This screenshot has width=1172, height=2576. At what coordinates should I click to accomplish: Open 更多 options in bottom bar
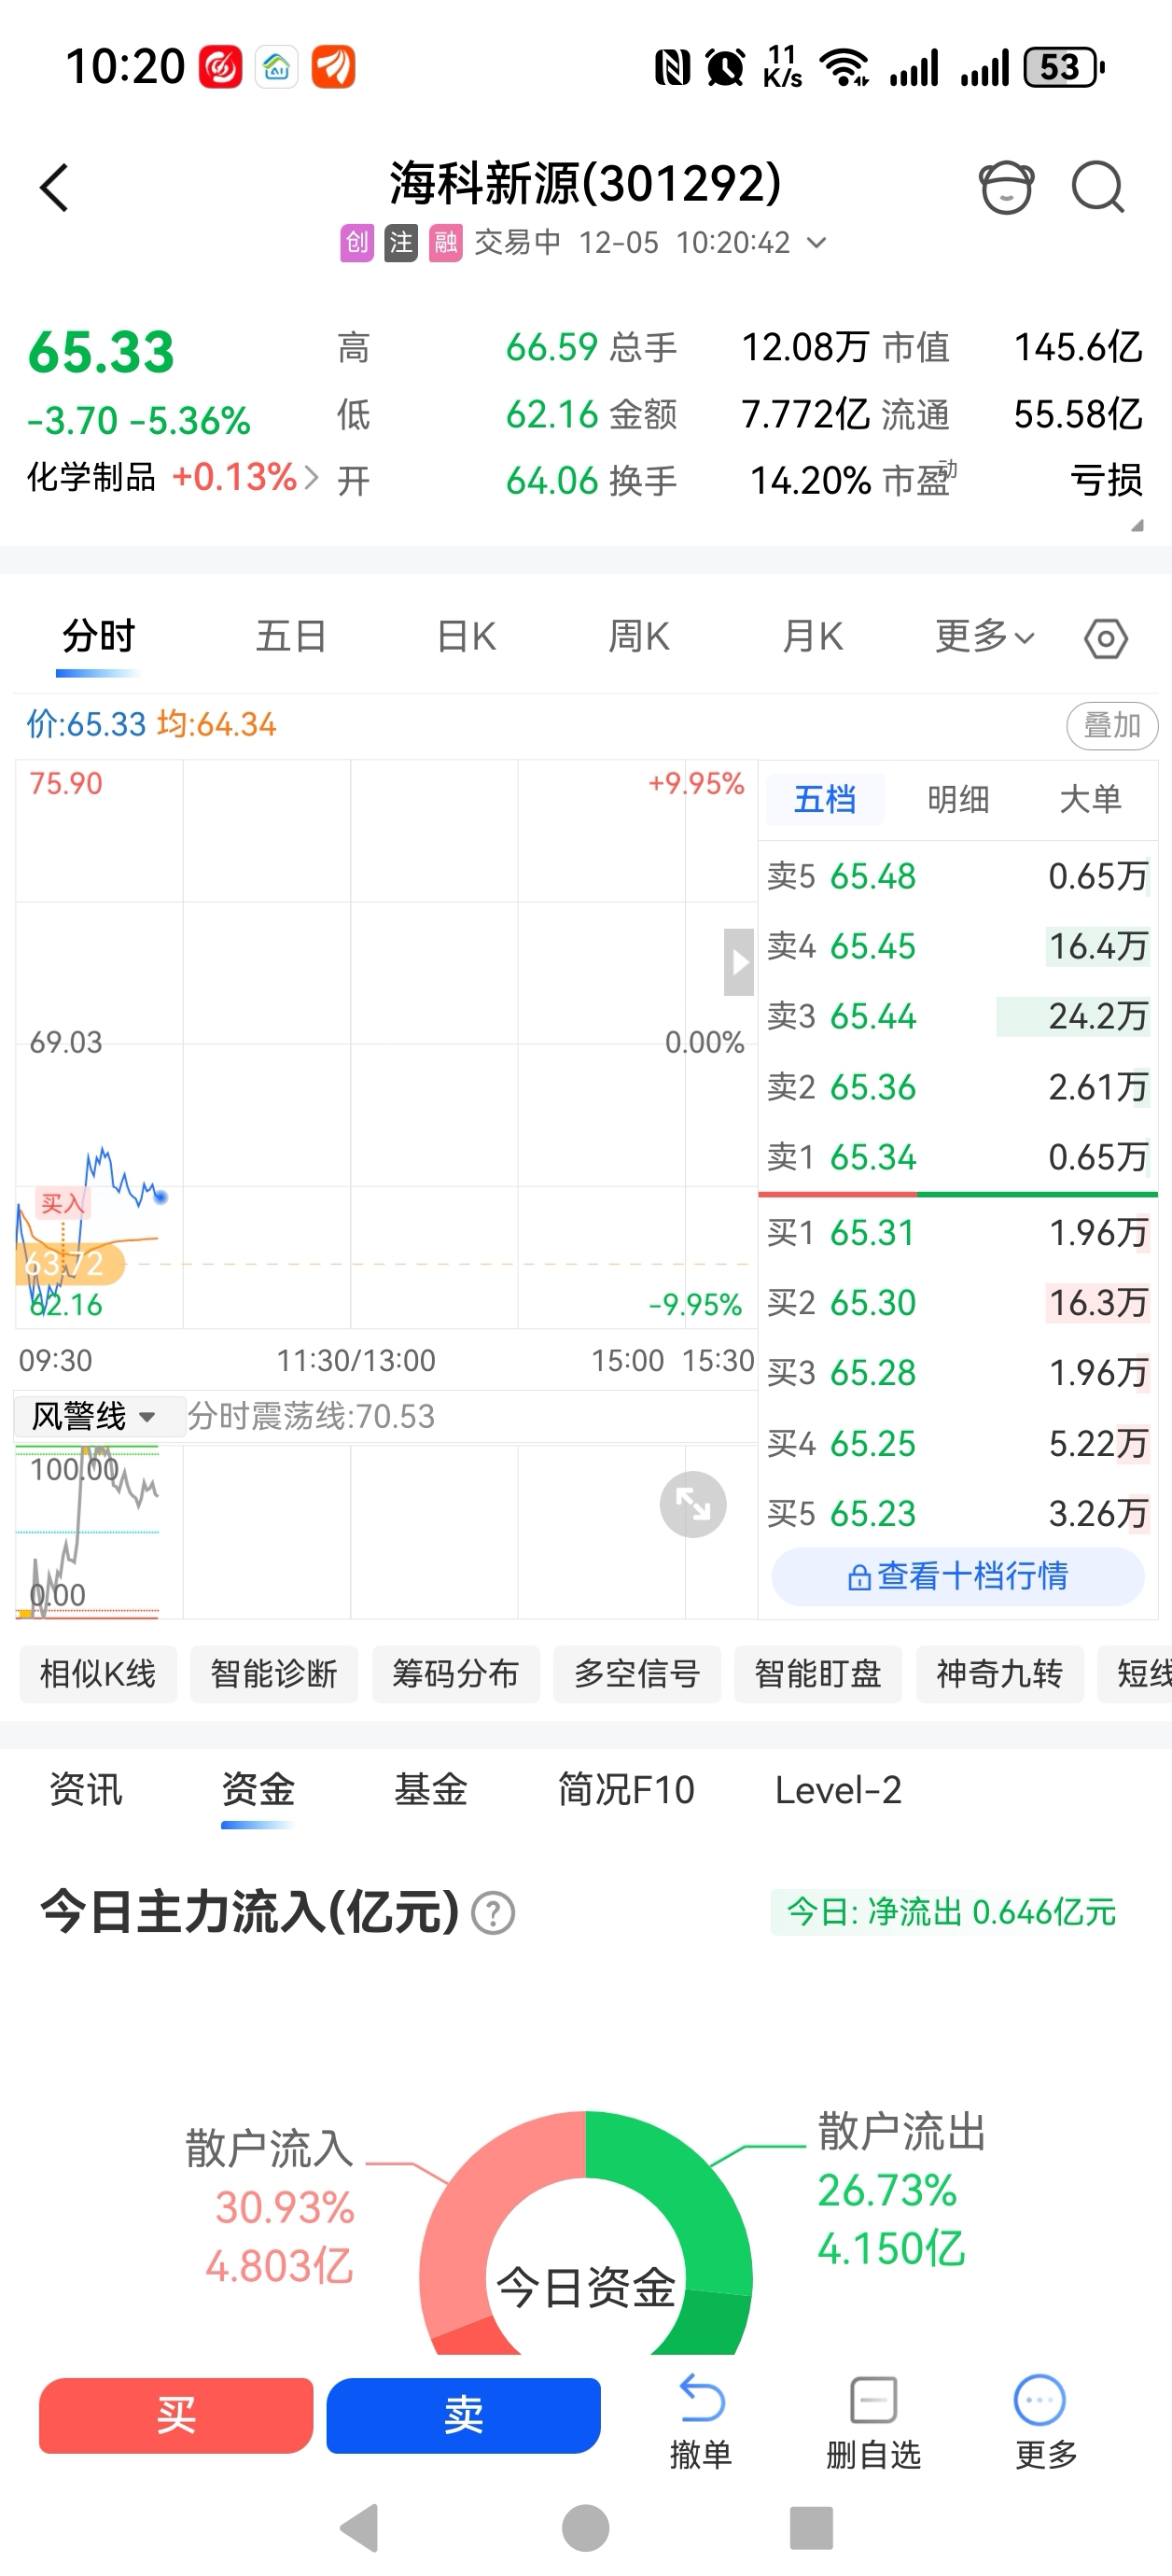click(1045, 2422)
